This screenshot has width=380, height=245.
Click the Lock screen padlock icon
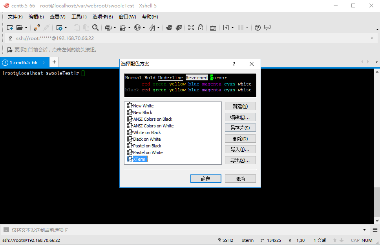point(201,27)
